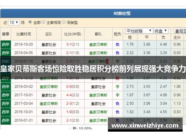
Task: Click the loss odds value 4.55
Action: click(x=163, y=112)
